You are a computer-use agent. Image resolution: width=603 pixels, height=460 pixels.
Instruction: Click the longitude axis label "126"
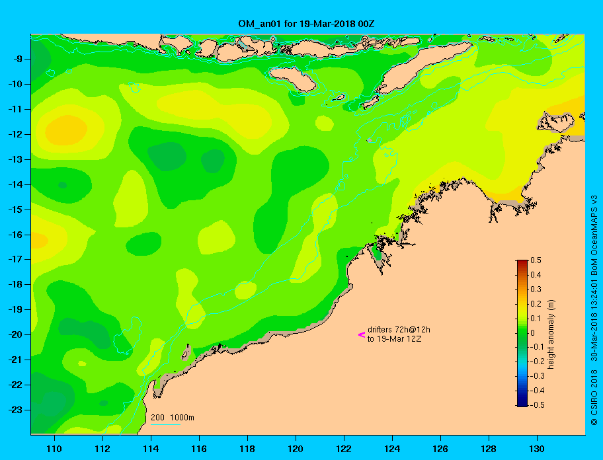[440, 449]
